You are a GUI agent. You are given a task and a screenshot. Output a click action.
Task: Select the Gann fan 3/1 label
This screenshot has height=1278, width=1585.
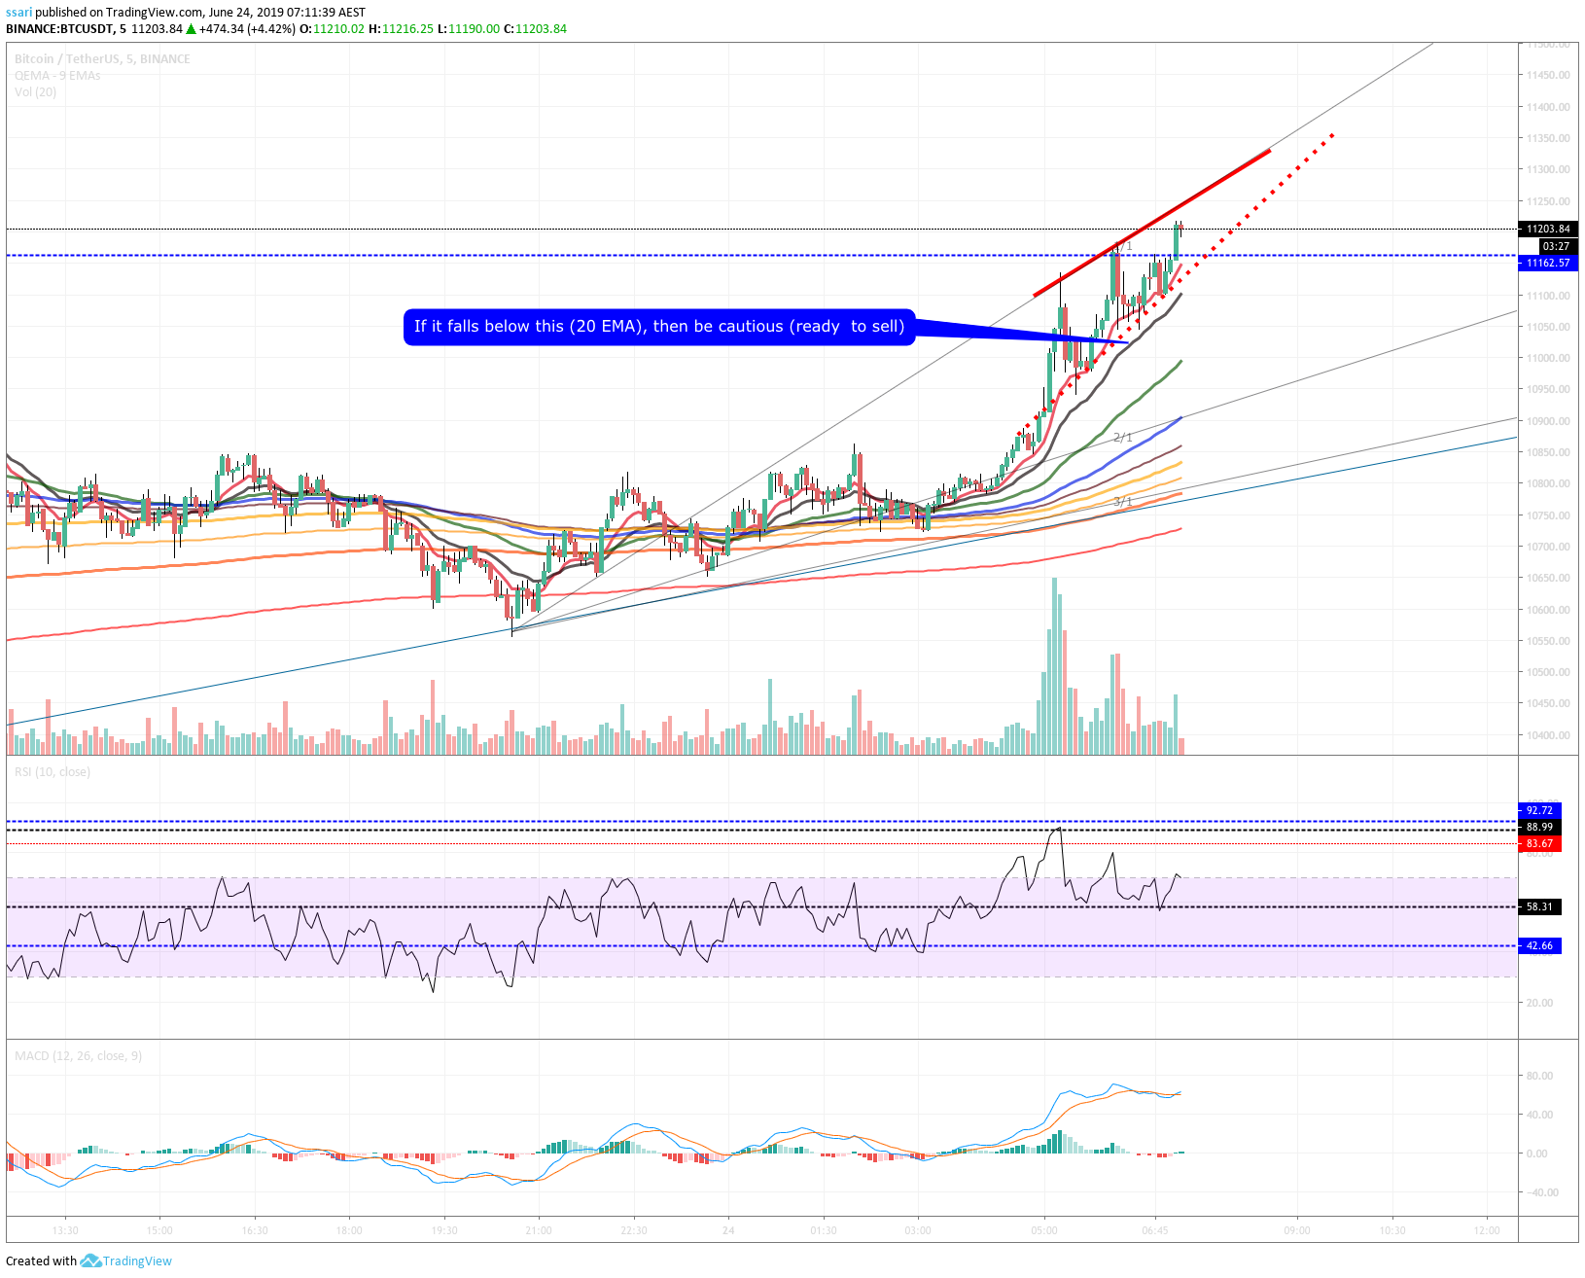click(1123, 501)
